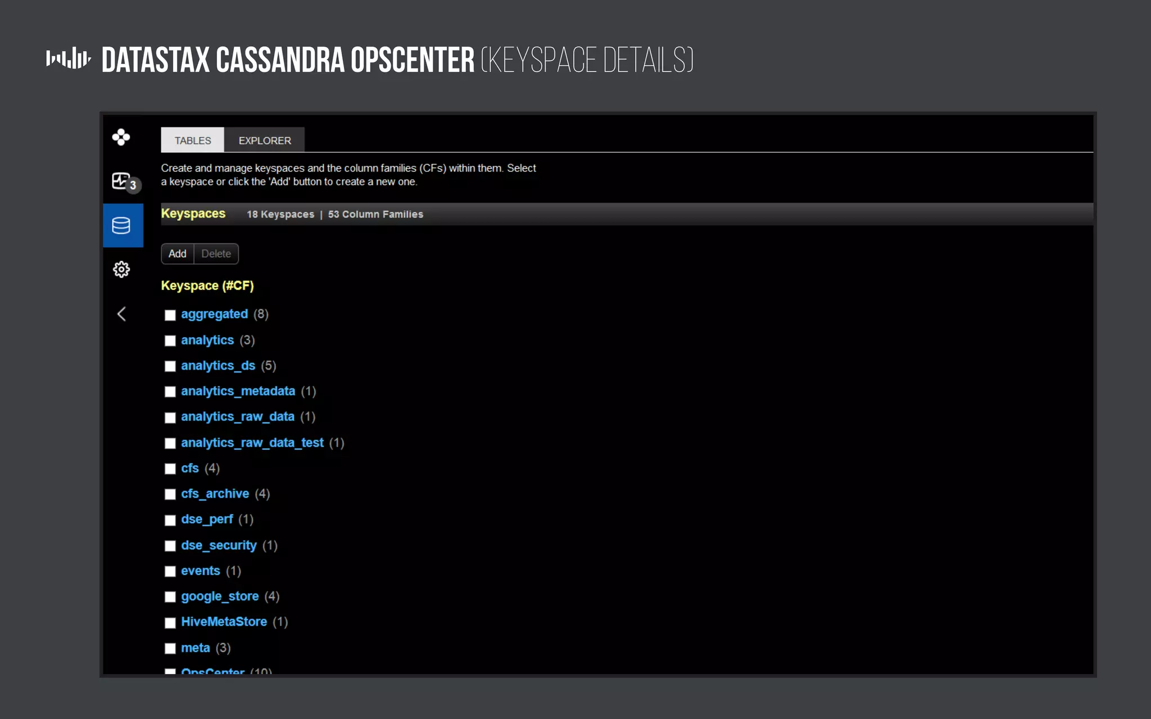Click the '53 Column Families' count text
Viewport: 1151px width, 719px height.
[375, 214]
